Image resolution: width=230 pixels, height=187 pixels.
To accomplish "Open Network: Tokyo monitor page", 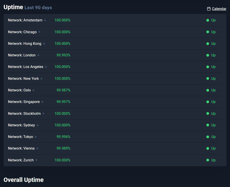I will click(22, 137).
